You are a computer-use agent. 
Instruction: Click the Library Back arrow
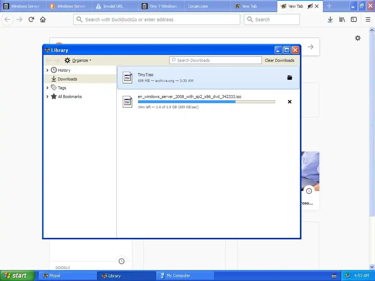49,60
